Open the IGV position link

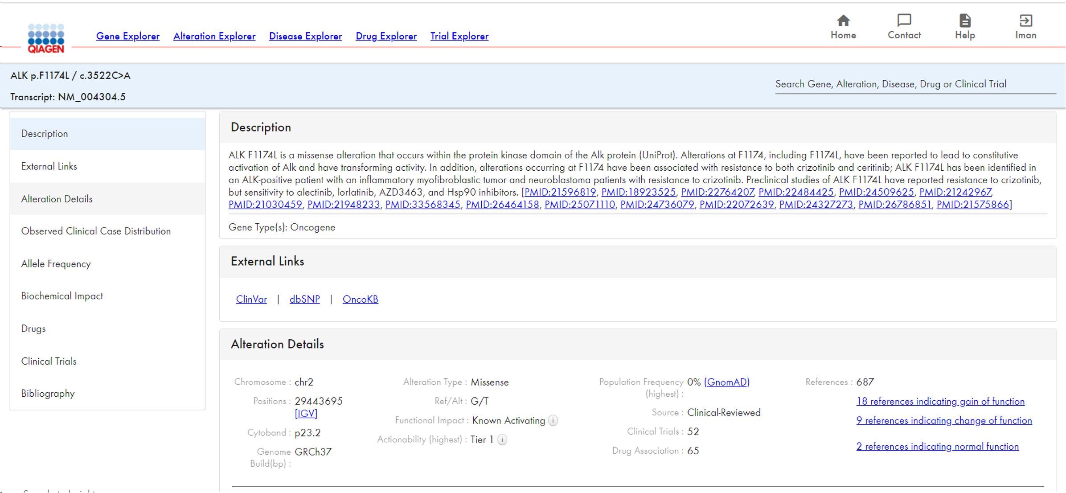[x=306, y=414]
